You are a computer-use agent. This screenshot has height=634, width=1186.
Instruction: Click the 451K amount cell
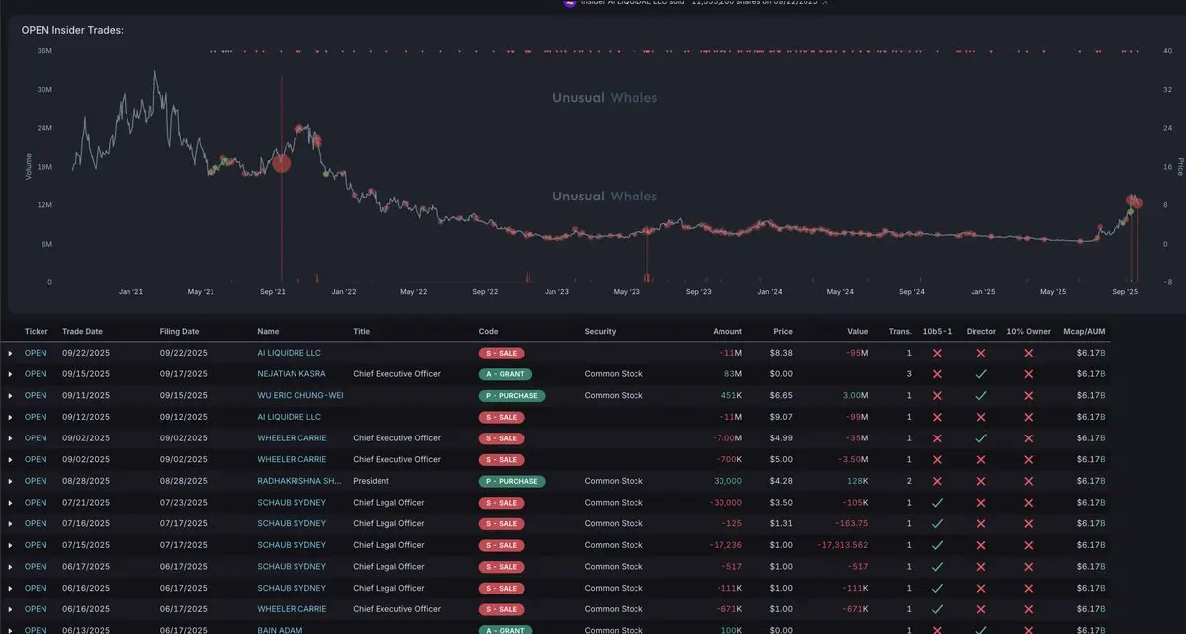click(732, 395)
